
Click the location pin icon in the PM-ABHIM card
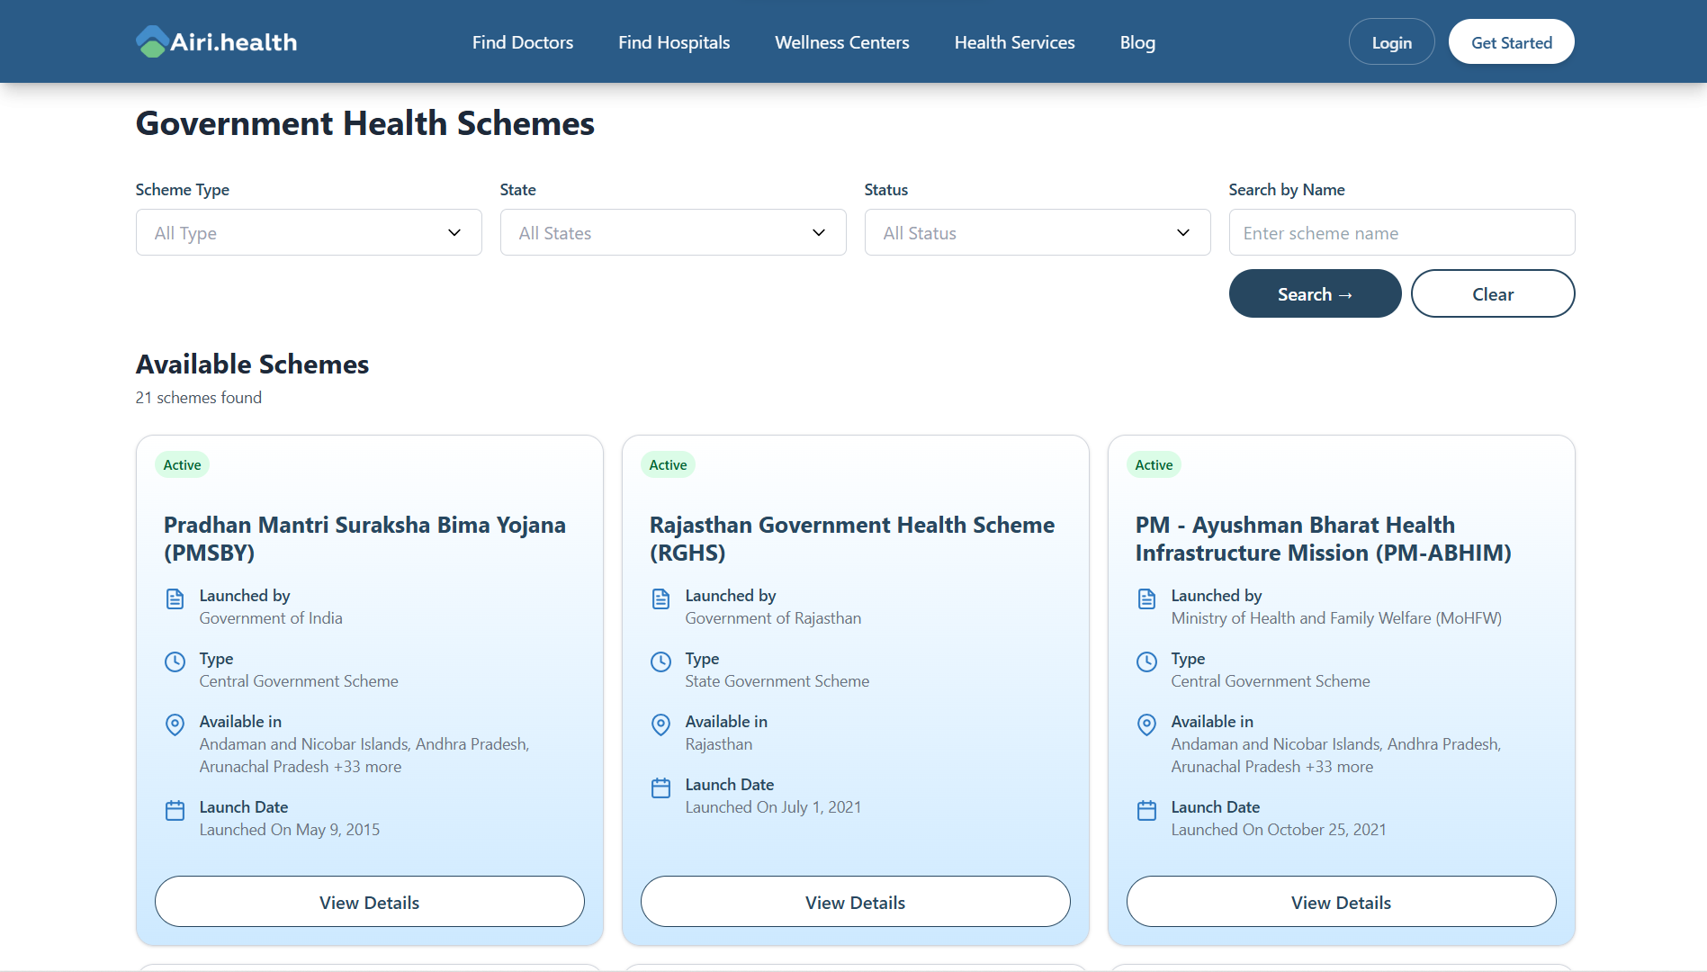coord(1146,724)
